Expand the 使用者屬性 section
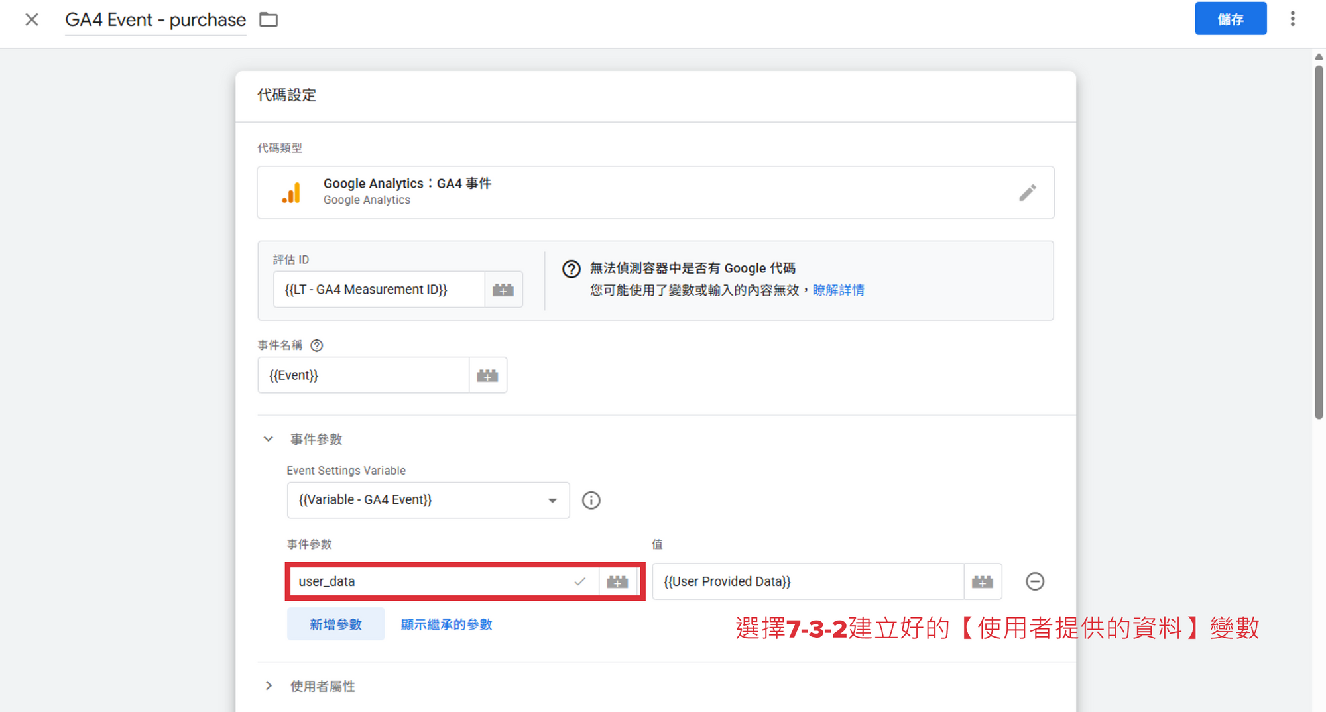The width and height of the screenshot is (1326, 712). click(x=269, y=686)
